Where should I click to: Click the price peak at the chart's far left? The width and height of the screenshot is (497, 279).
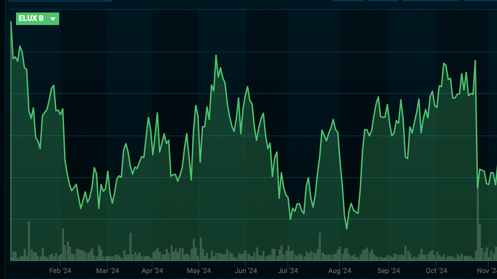click(x=11, y=22)
